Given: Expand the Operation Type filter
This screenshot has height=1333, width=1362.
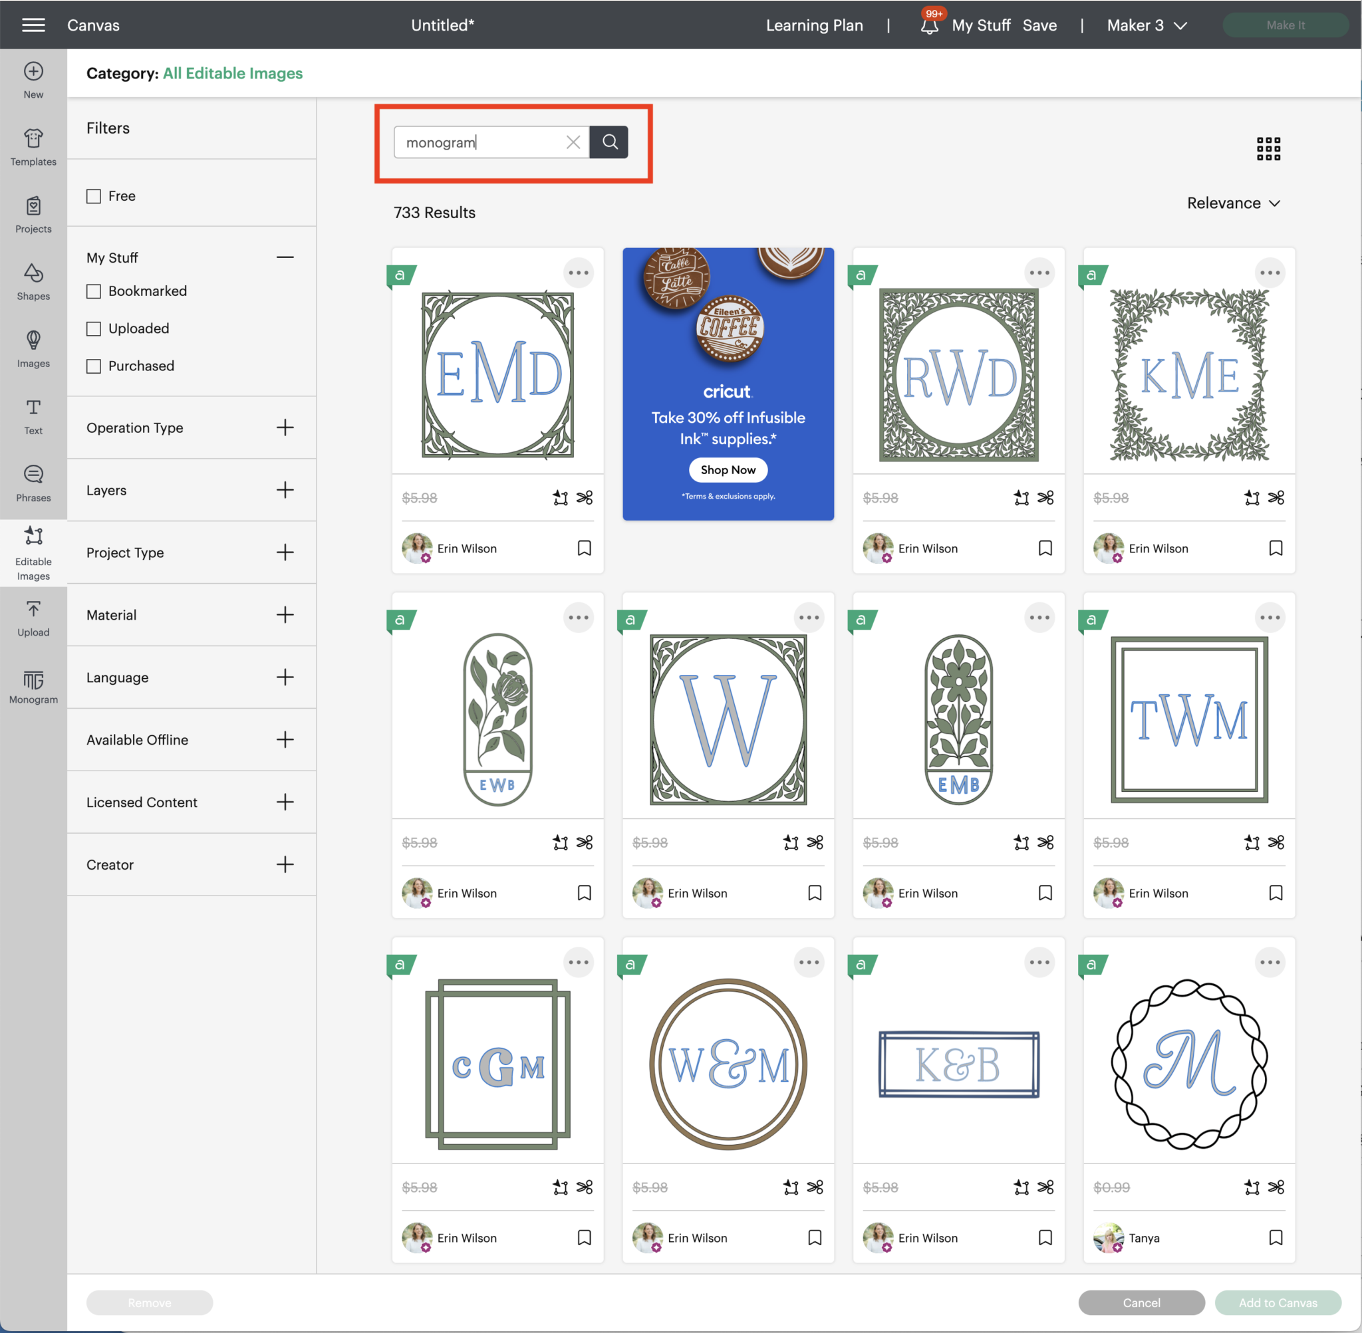Looking at the screenshot, I should tap(285, 427).
